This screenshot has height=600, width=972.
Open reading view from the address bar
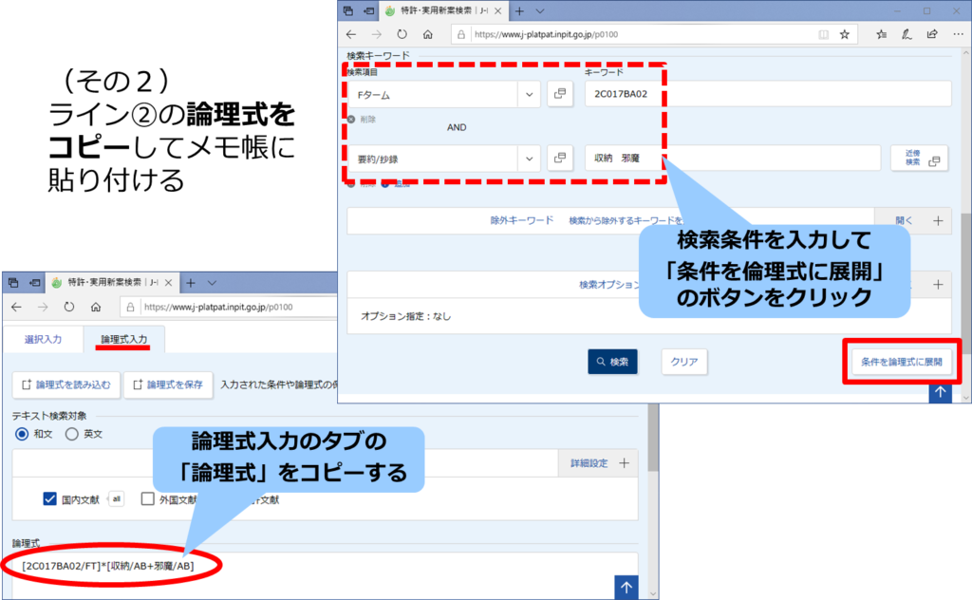point(823,34)
